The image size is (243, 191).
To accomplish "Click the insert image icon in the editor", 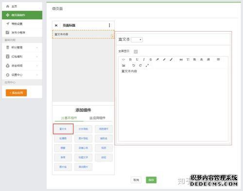I will (123, 66).
